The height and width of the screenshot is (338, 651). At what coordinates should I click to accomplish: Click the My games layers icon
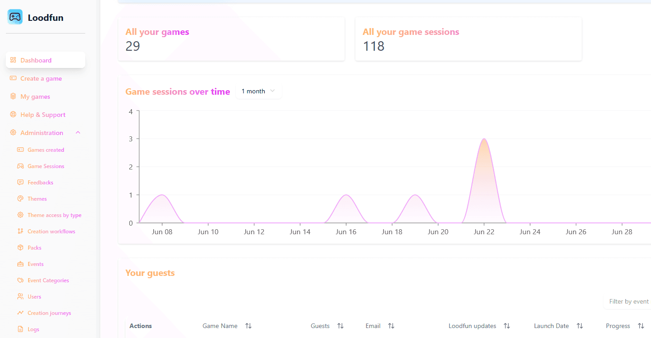click(x=13, y=97)
